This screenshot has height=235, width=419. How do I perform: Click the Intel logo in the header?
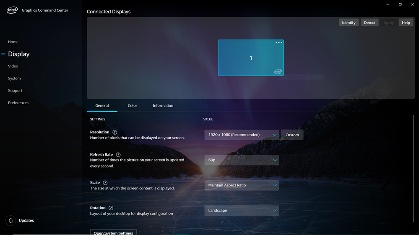pos(12,10)
